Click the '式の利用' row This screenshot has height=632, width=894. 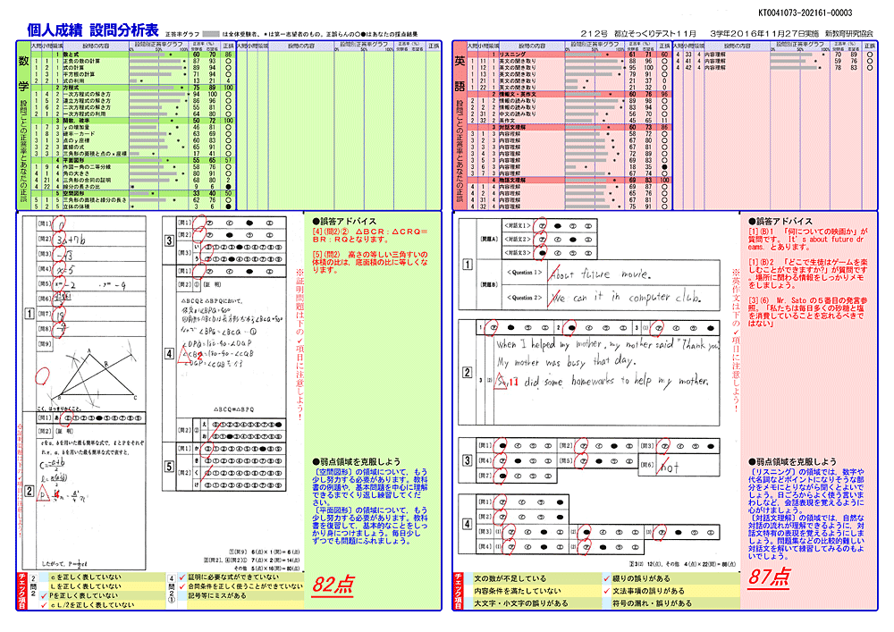point(133,81)
